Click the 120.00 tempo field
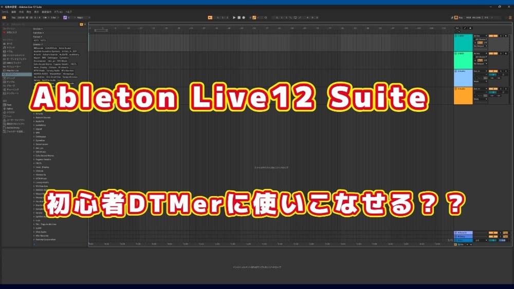Screen dimensions: 514x289 [21, 17]
